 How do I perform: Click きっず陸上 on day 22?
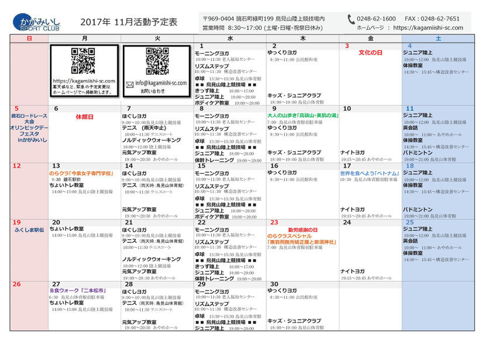pos(207,266)
